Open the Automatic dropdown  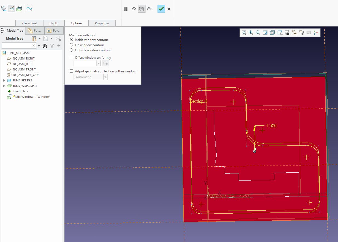click(106, 77)
